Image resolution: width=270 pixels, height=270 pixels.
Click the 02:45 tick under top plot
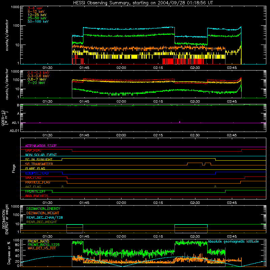(232, 68)
